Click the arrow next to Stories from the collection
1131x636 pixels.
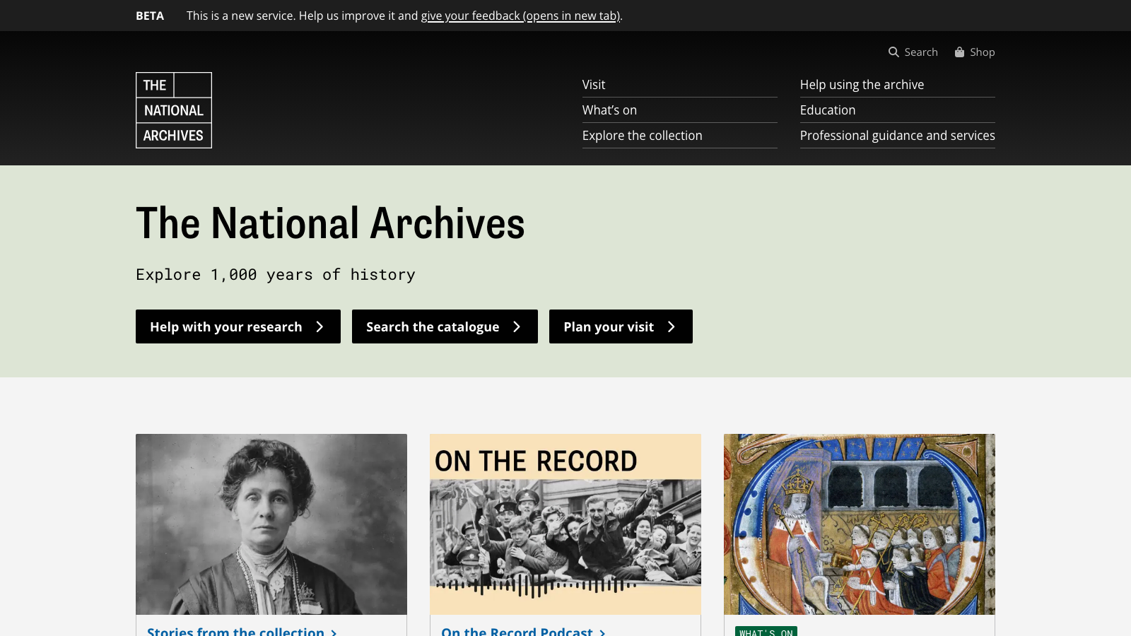(332, 632)
